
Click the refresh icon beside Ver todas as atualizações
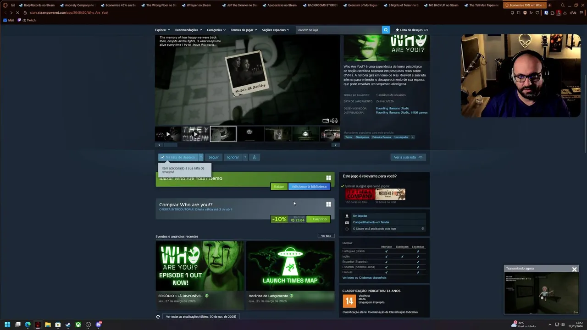point(158,317)
